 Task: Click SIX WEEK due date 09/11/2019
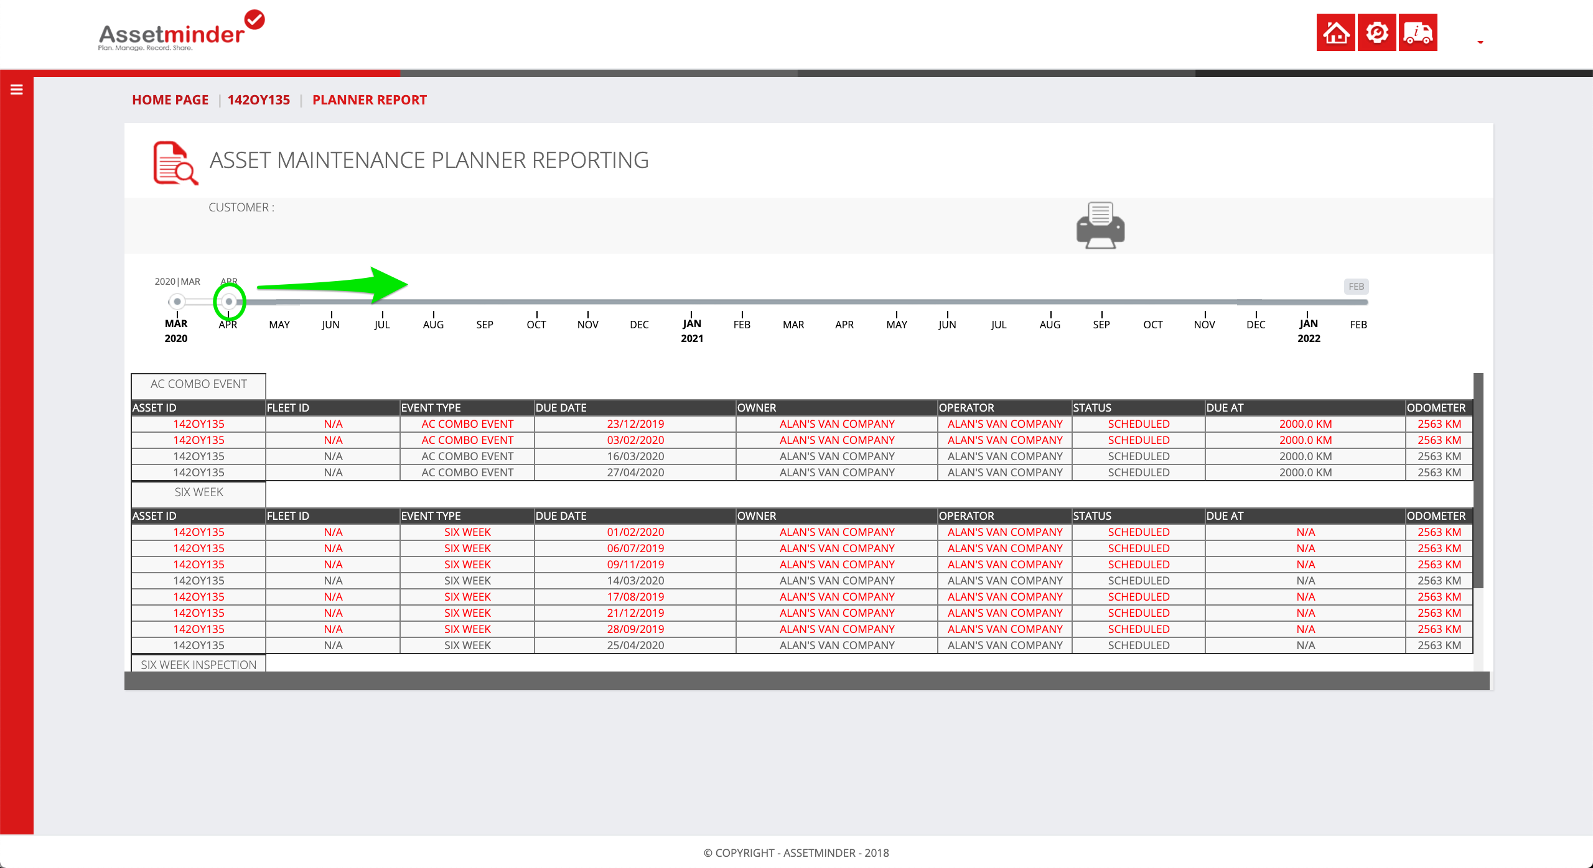635,565
